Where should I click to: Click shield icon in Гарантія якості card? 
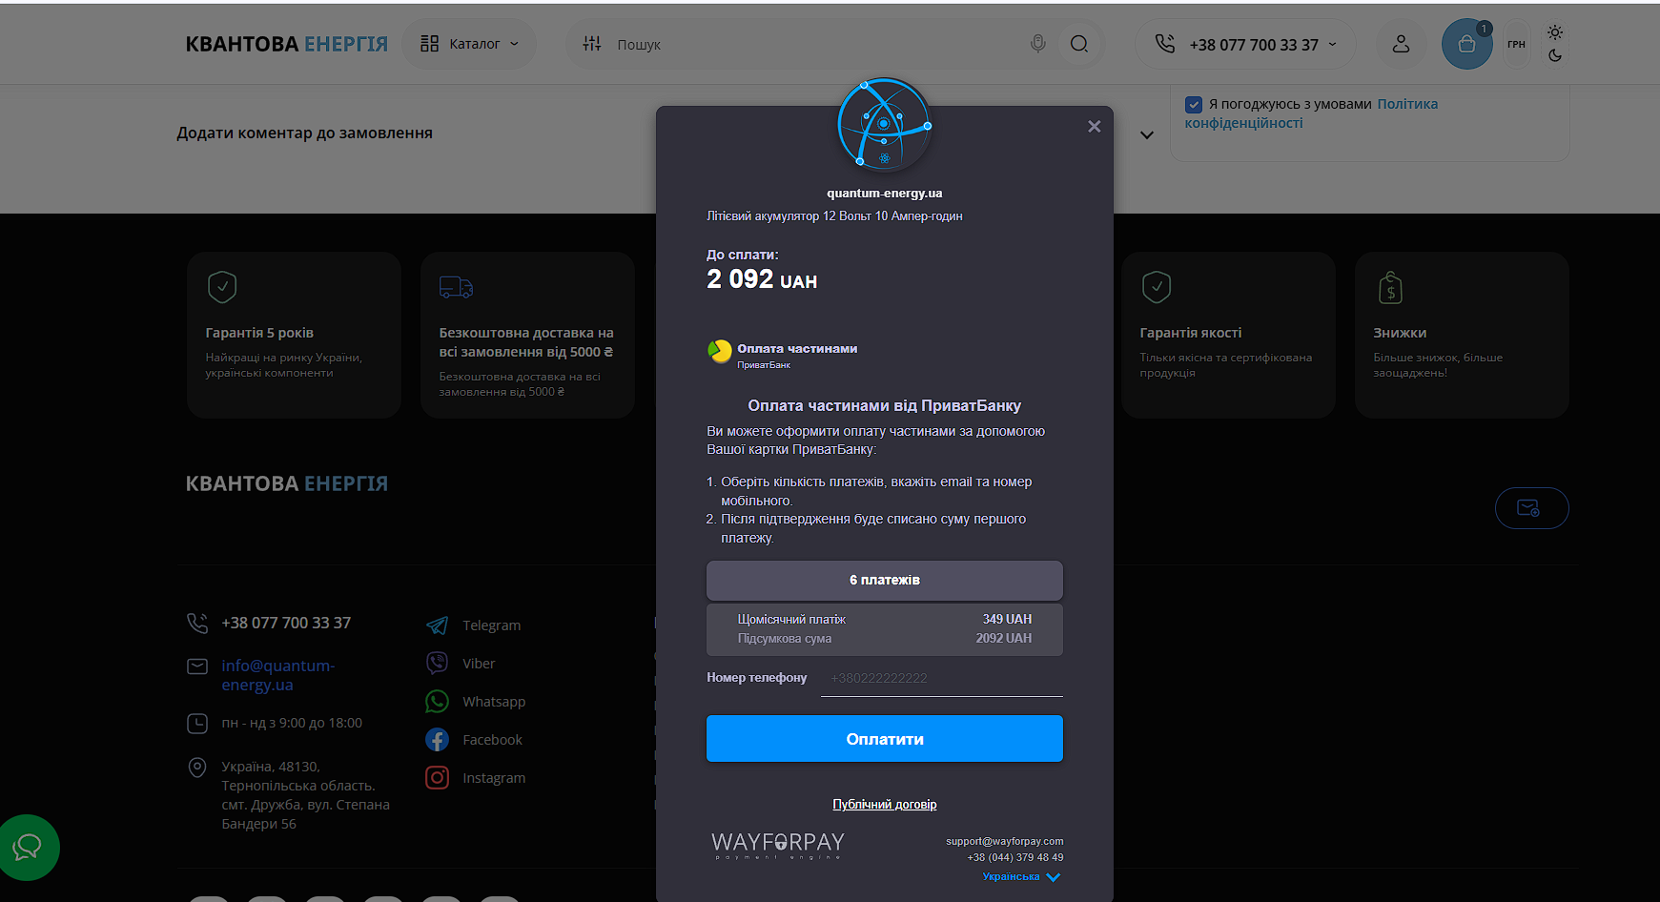coord(1157,287)
